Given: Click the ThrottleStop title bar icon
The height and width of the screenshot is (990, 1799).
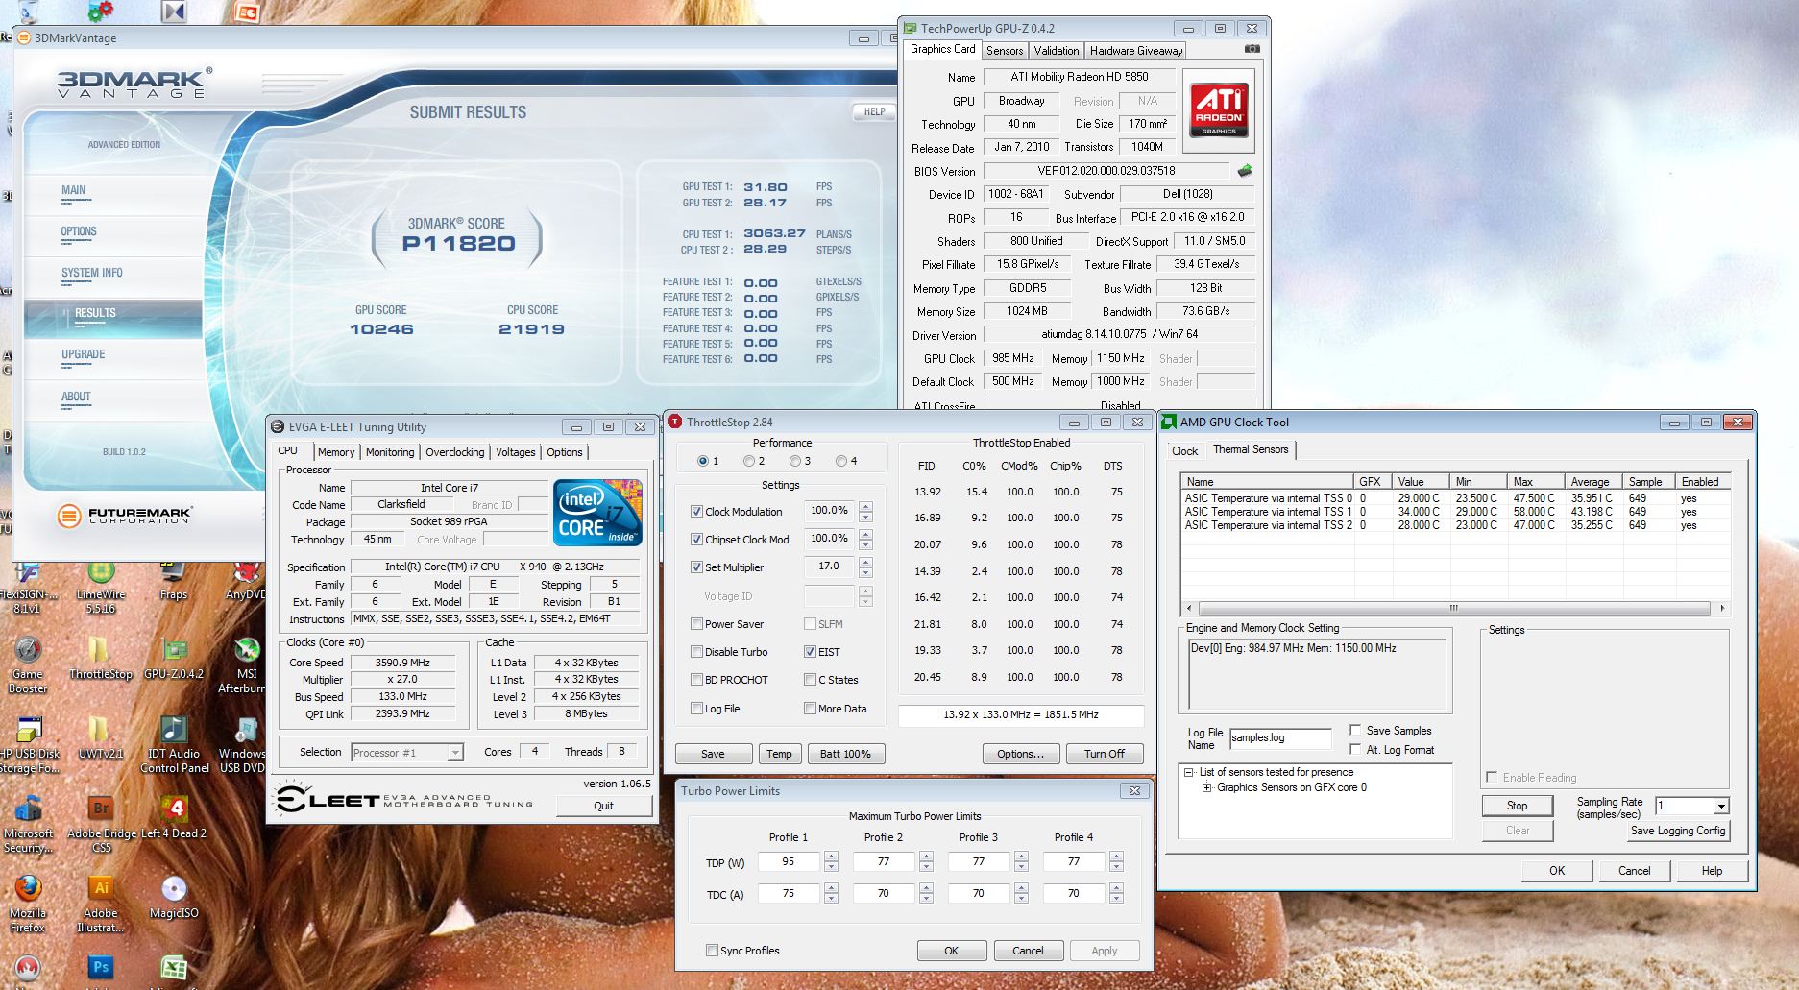Looking at the screenshot, I should pos(674,422).
